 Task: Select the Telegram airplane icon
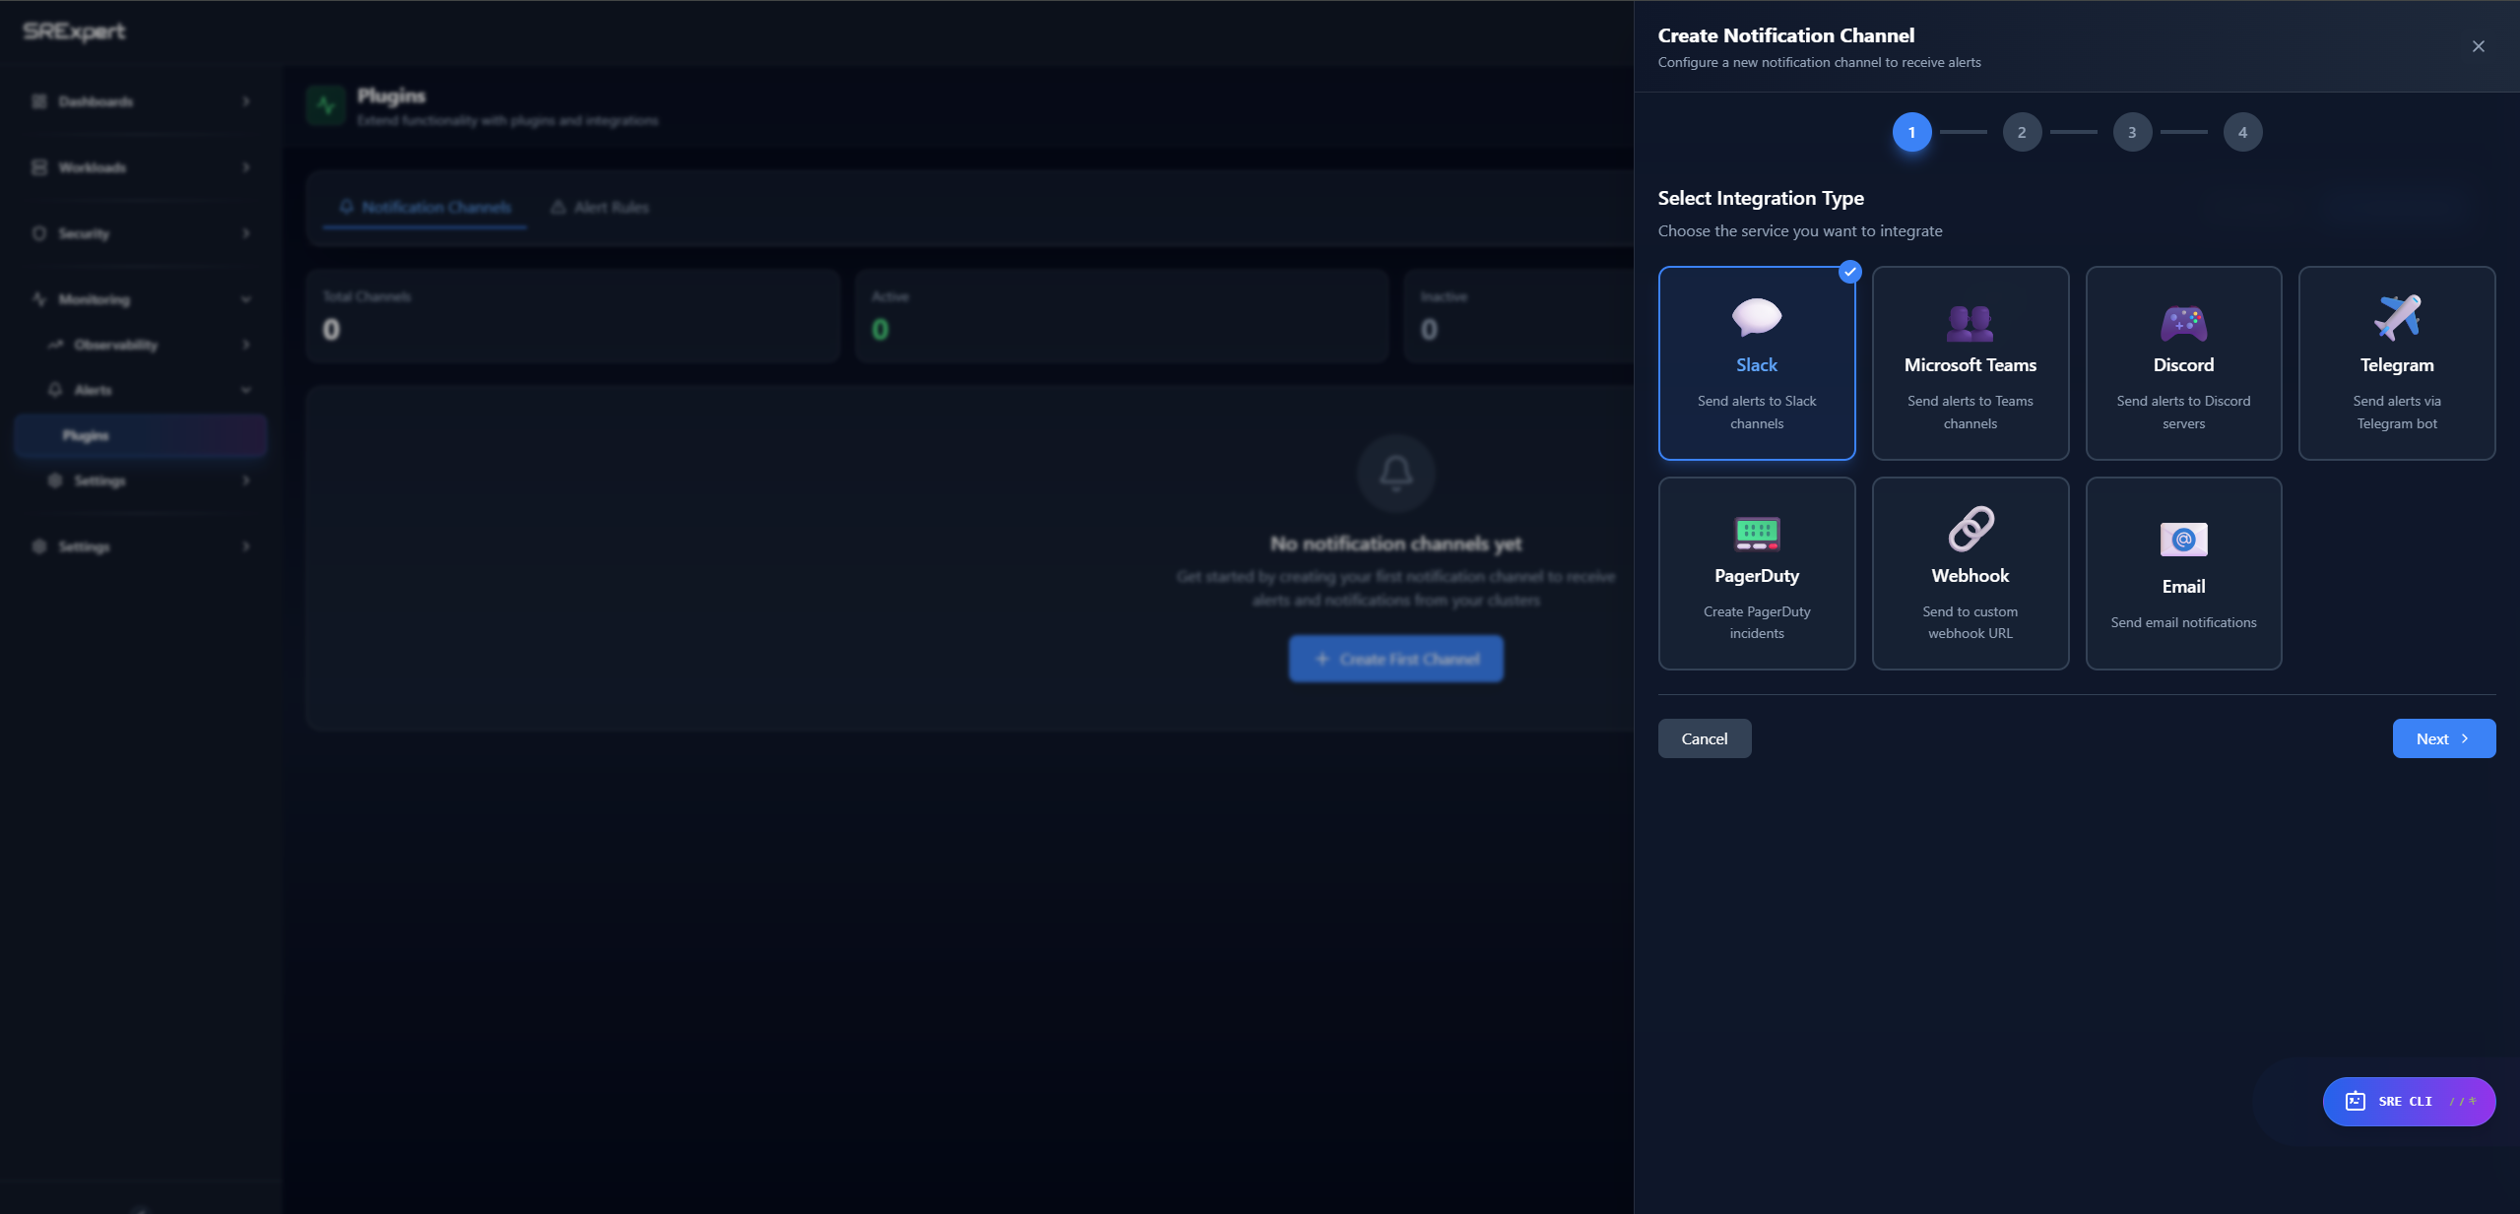2396,317
